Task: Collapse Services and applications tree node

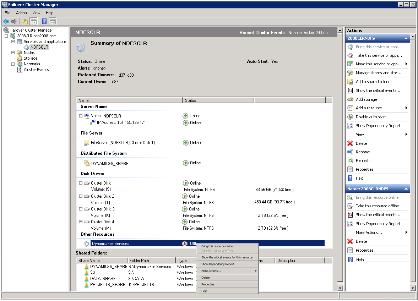Action: 13,42
